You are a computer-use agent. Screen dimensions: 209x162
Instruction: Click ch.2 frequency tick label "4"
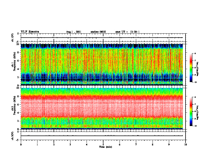pos(18,113)
